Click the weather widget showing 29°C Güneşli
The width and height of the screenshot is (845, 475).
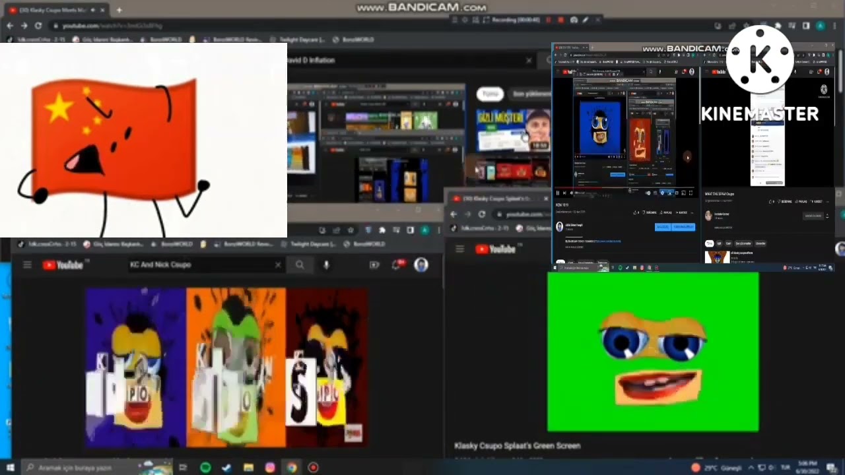click(x=716, y=468)
